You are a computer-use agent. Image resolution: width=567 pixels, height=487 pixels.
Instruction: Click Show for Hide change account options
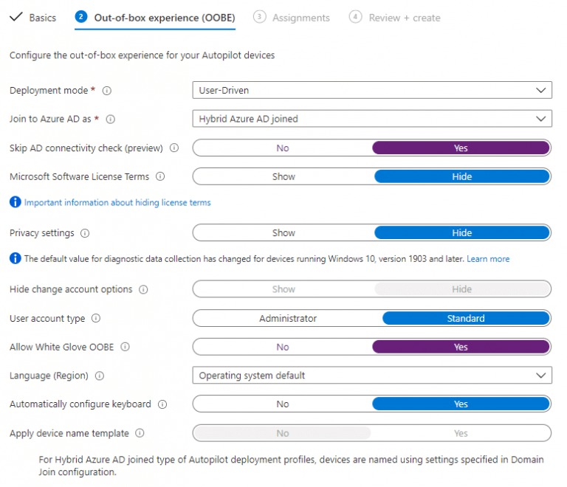[x=283, y=289]
